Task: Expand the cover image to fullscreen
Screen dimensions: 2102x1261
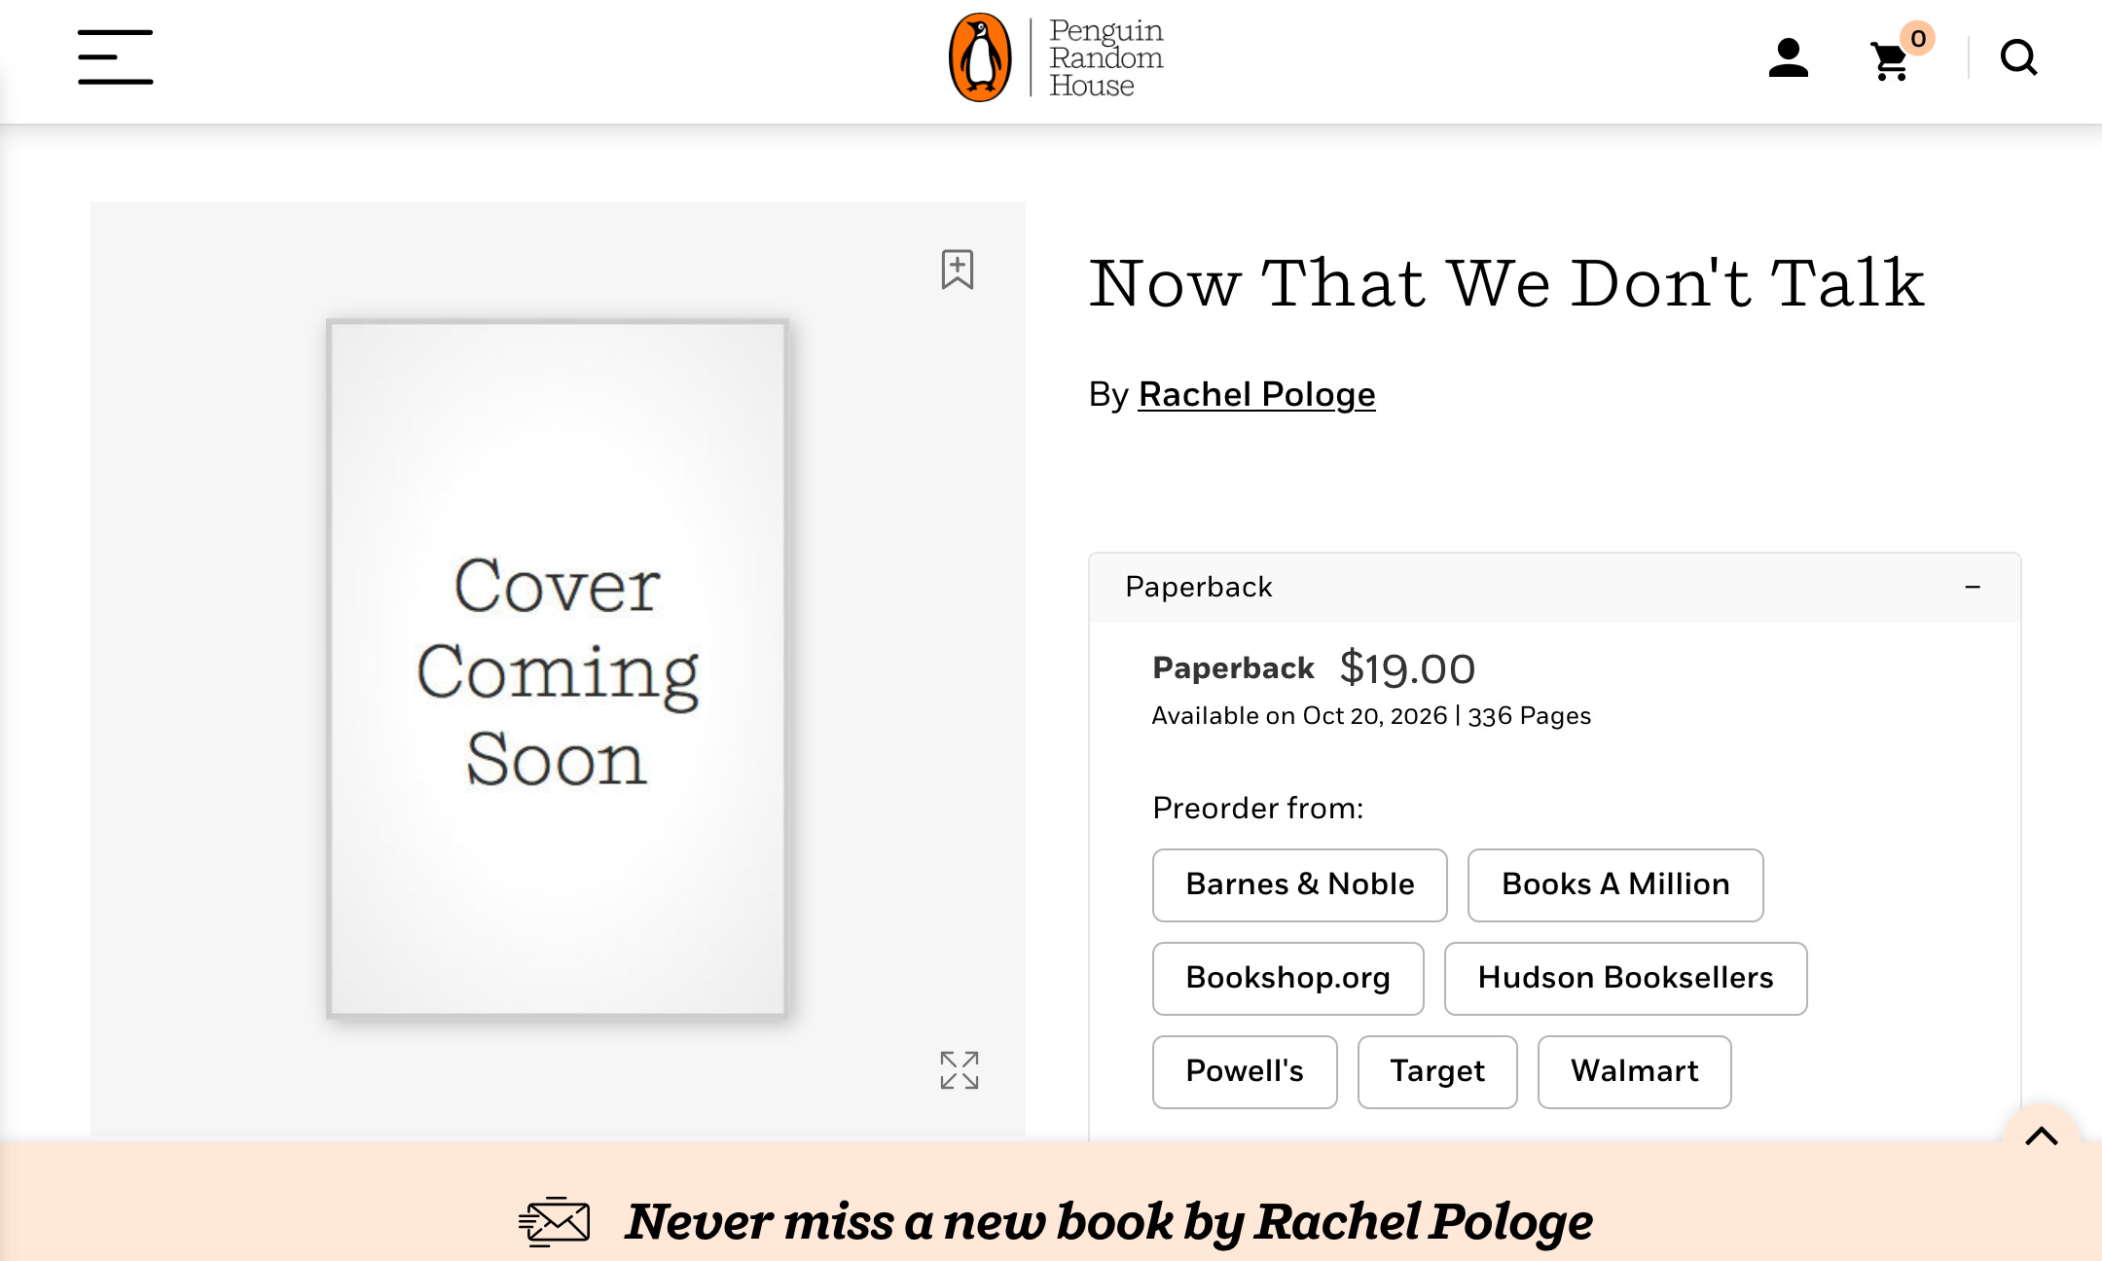Action: [x=959, y=1069]
